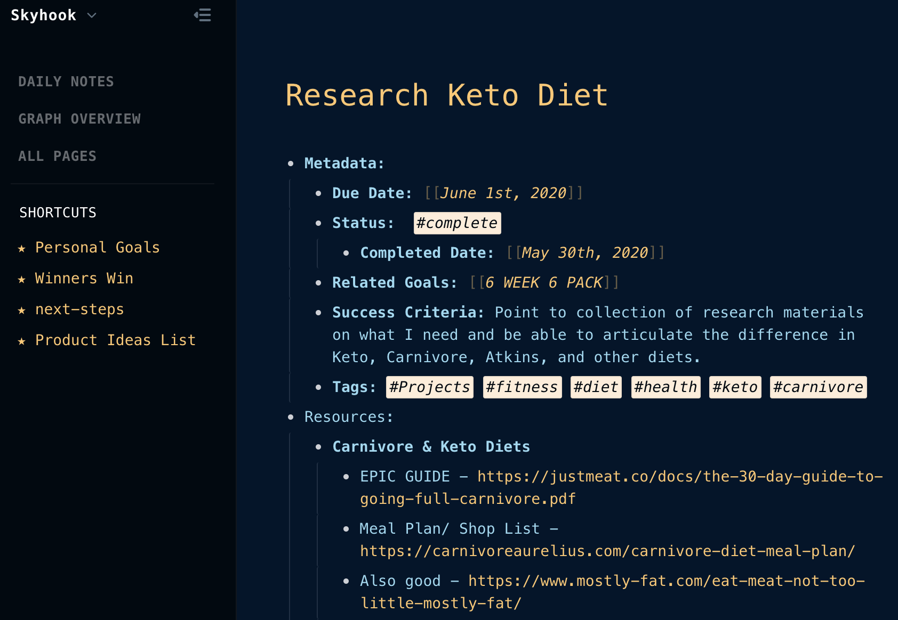This screenshot has height=620, width=898.
Task: Open the 6 WEEK 6 PACK page link
Action: coord(544,283)
